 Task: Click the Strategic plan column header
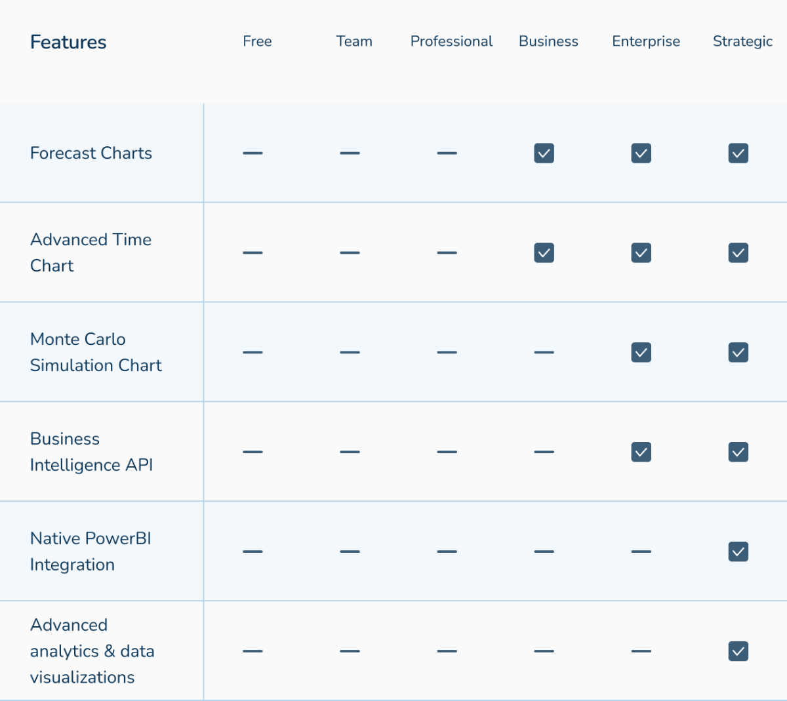742,41
